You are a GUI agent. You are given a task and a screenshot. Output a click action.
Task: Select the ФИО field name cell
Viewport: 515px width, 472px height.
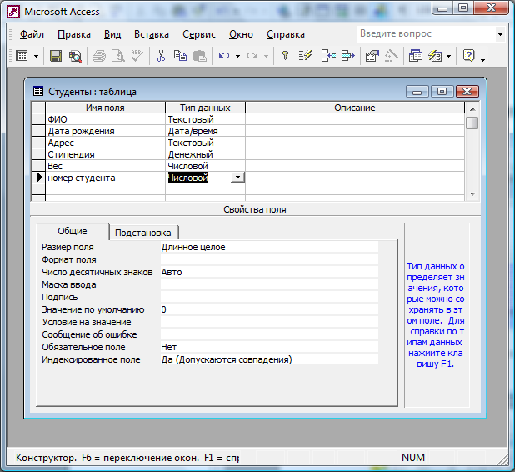[105, 119]
